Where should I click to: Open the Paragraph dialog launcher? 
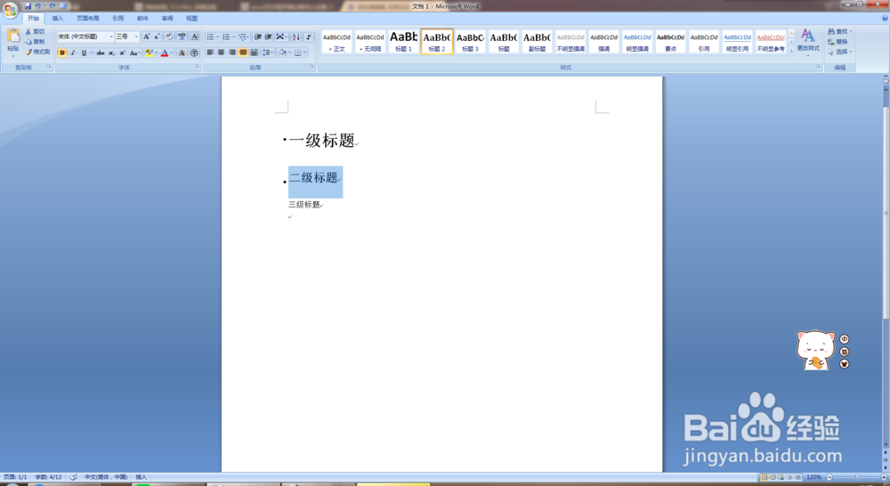click(x=311, y=67)
